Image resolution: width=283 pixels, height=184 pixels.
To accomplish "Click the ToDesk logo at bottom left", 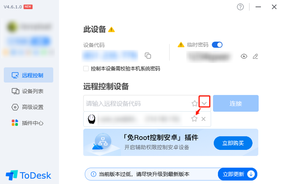I will click(28, 175).
